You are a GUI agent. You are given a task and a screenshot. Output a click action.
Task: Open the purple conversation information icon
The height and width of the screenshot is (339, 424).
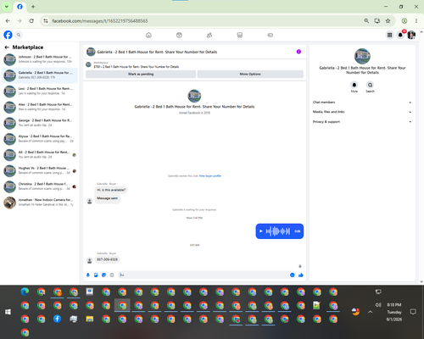point(298,52)
